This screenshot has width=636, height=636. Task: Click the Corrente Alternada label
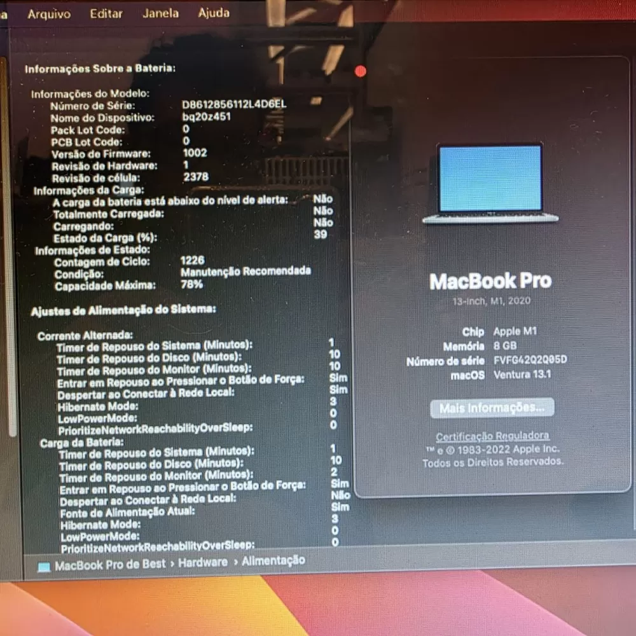(x=85, y=335)
